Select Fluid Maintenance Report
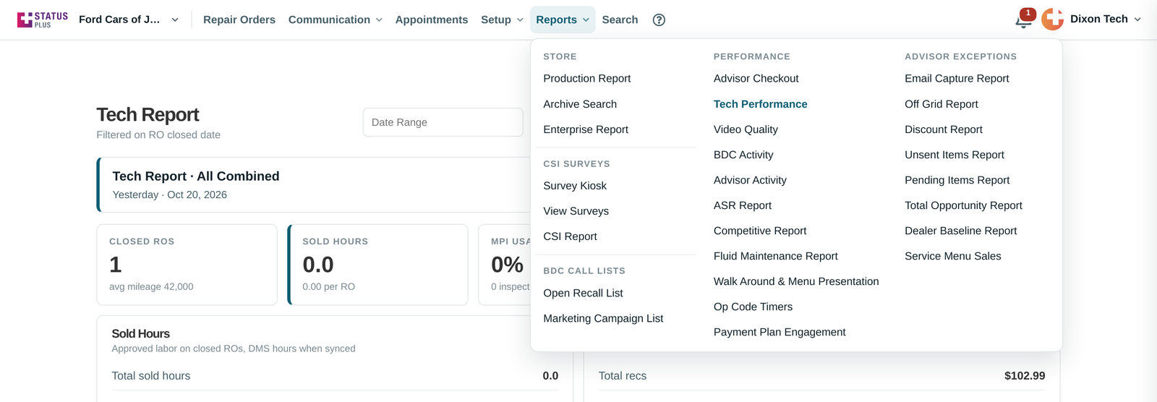The image size is (1157, 402). (x=776, y=256)
